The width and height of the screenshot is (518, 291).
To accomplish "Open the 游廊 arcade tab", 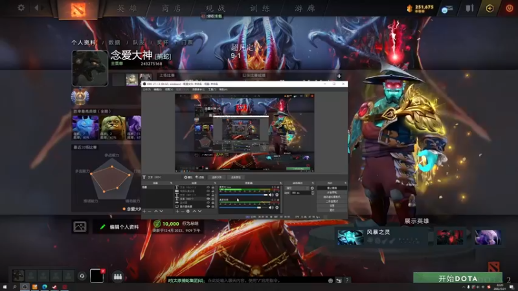I will click(x=305, y=8).
